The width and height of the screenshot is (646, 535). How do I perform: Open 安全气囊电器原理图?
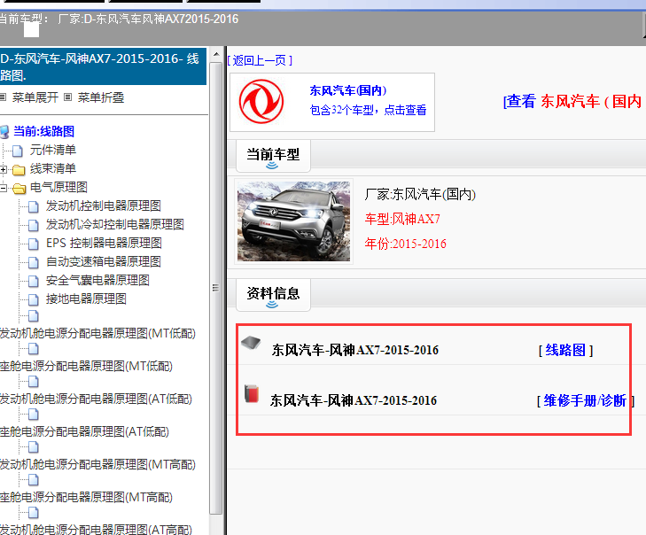pos(97,280)
